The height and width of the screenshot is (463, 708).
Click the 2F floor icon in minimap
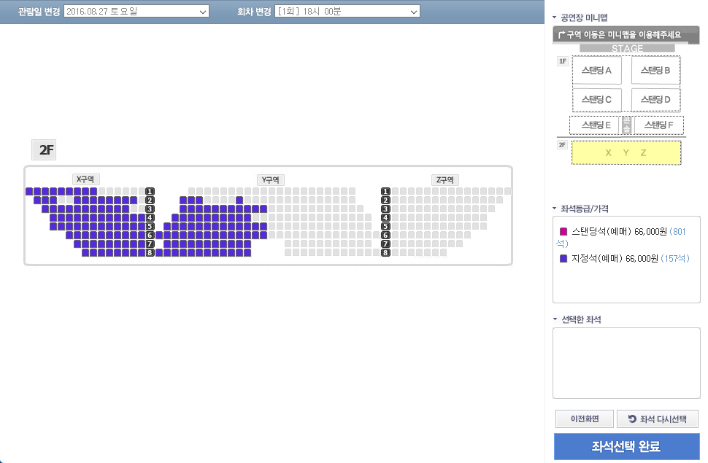pos(562,145)
